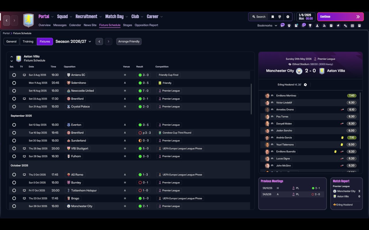The height and width of the screenshot is (230, 369).
Task: Open the shirt icon in shortcut bar
Action: point(289,26)
